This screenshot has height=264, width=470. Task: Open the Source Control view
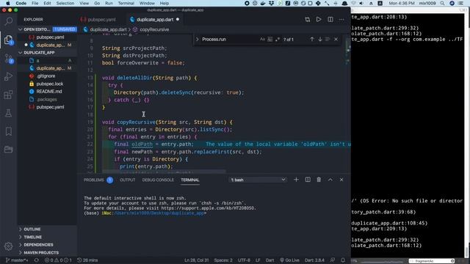coord(8,59)
